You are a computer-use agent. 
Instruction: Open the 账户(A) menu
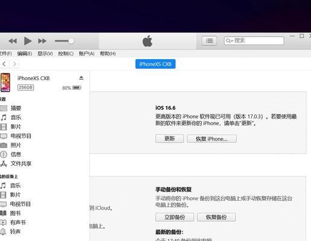pyautogui.click(x=86, y=54)
